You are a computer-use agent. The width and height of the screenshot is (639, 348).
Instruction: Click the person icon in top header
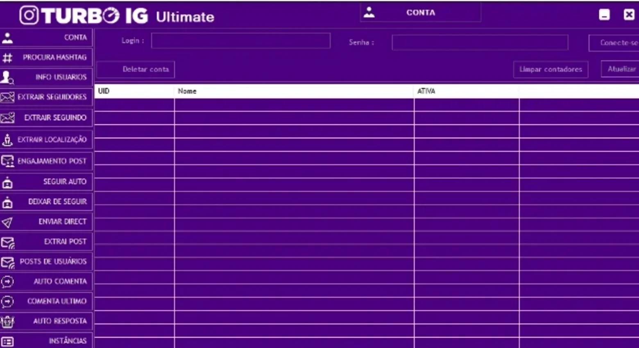tap(369, 12)
